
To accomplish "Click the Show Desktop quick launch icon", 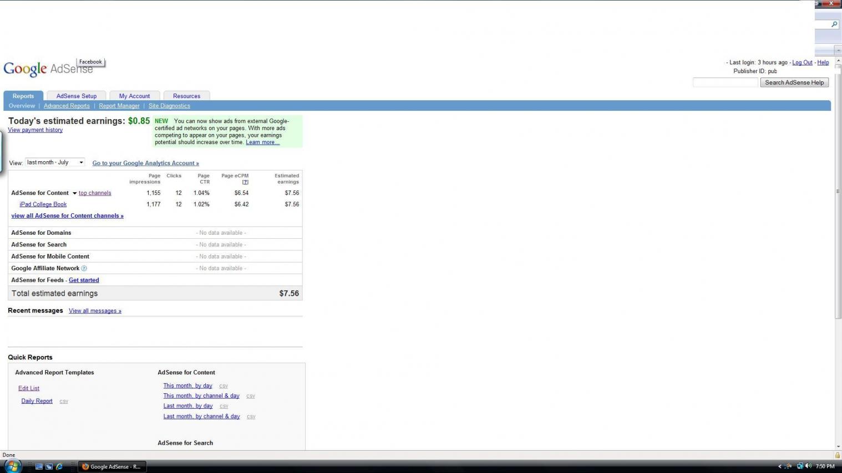I will pos(39,466).
